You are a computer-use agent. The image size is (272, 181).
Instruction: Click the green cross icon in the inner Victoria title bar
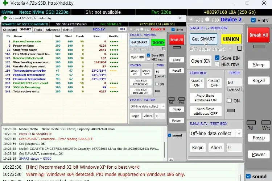5,18
